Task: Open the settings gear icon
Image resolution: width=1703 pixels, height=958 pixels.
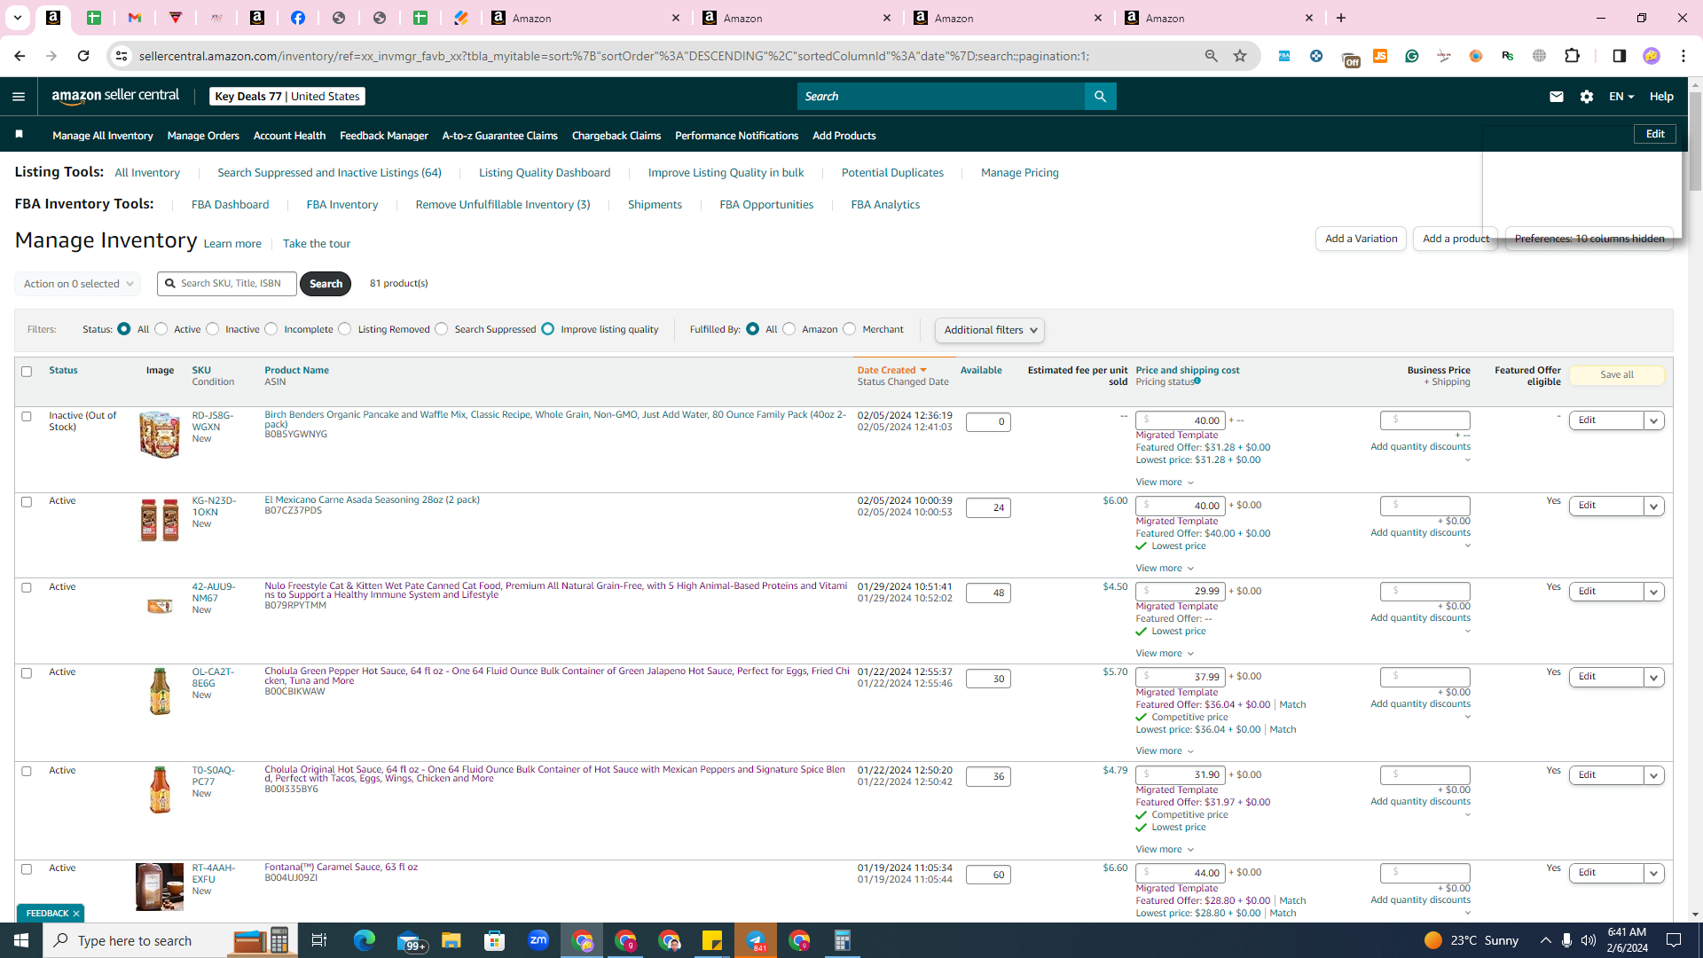Action: (x=1587, y=97)
